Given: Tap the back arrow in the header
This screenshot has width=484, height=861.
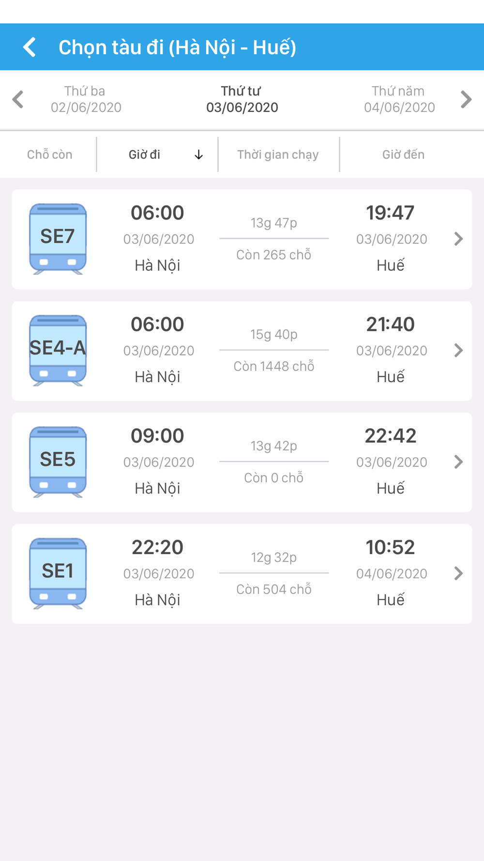Looking at the screenshot, I should click(30, 47).
